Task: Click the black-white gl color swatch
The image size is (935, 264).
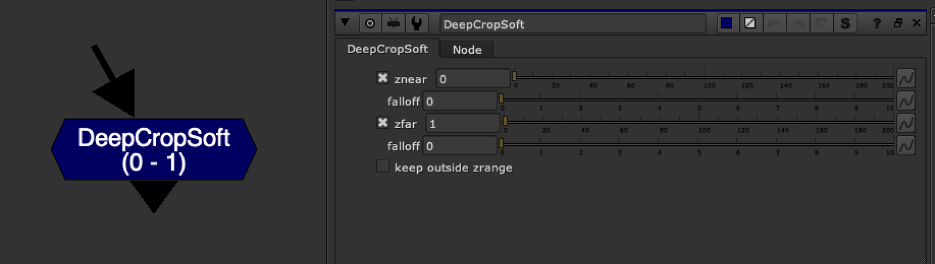Action: 750,23
